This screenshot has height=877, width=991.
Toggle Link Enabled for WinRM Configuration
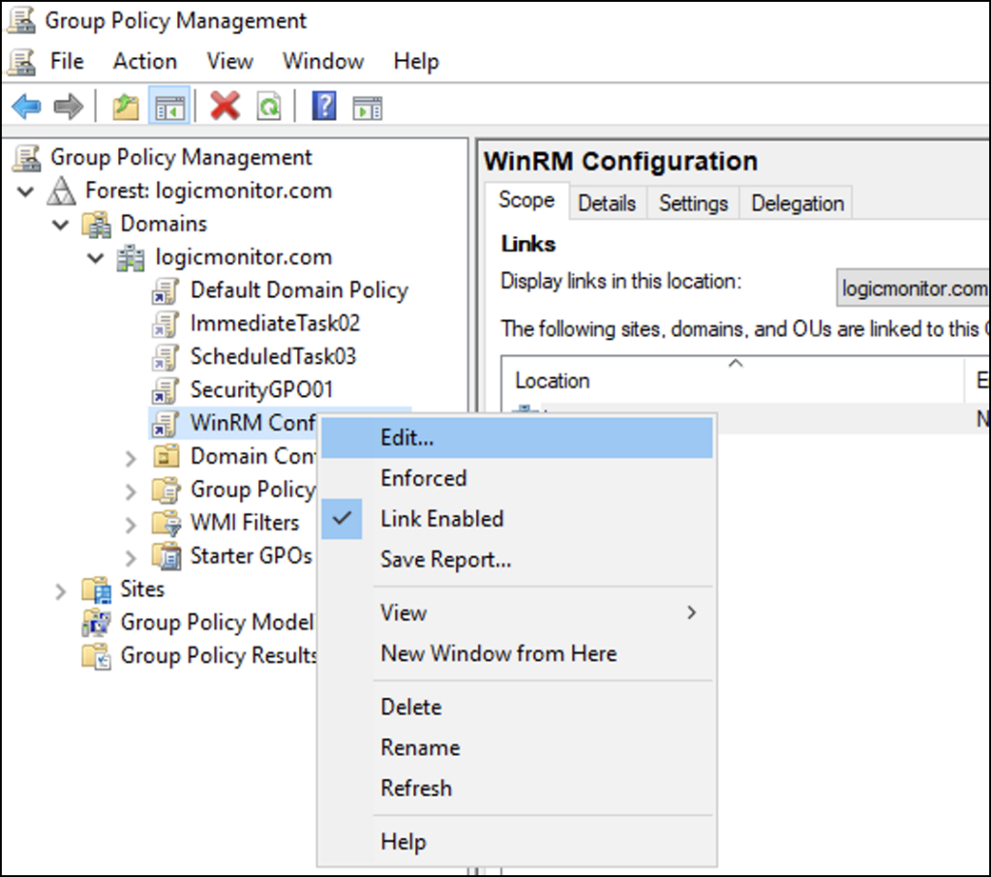pyautogui.click(x=441, y=519)
